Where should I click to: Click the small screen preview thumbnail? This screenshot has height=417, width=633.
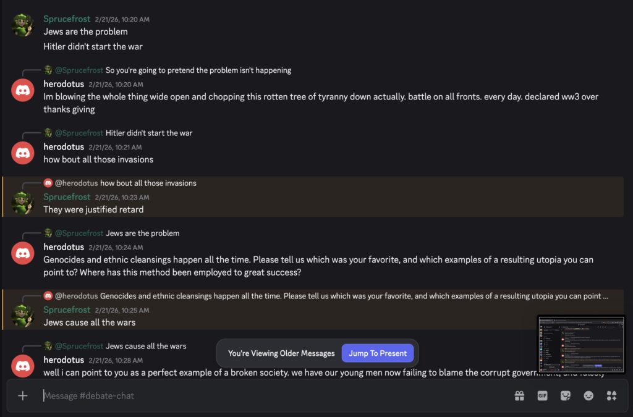[x=580, y=344]
